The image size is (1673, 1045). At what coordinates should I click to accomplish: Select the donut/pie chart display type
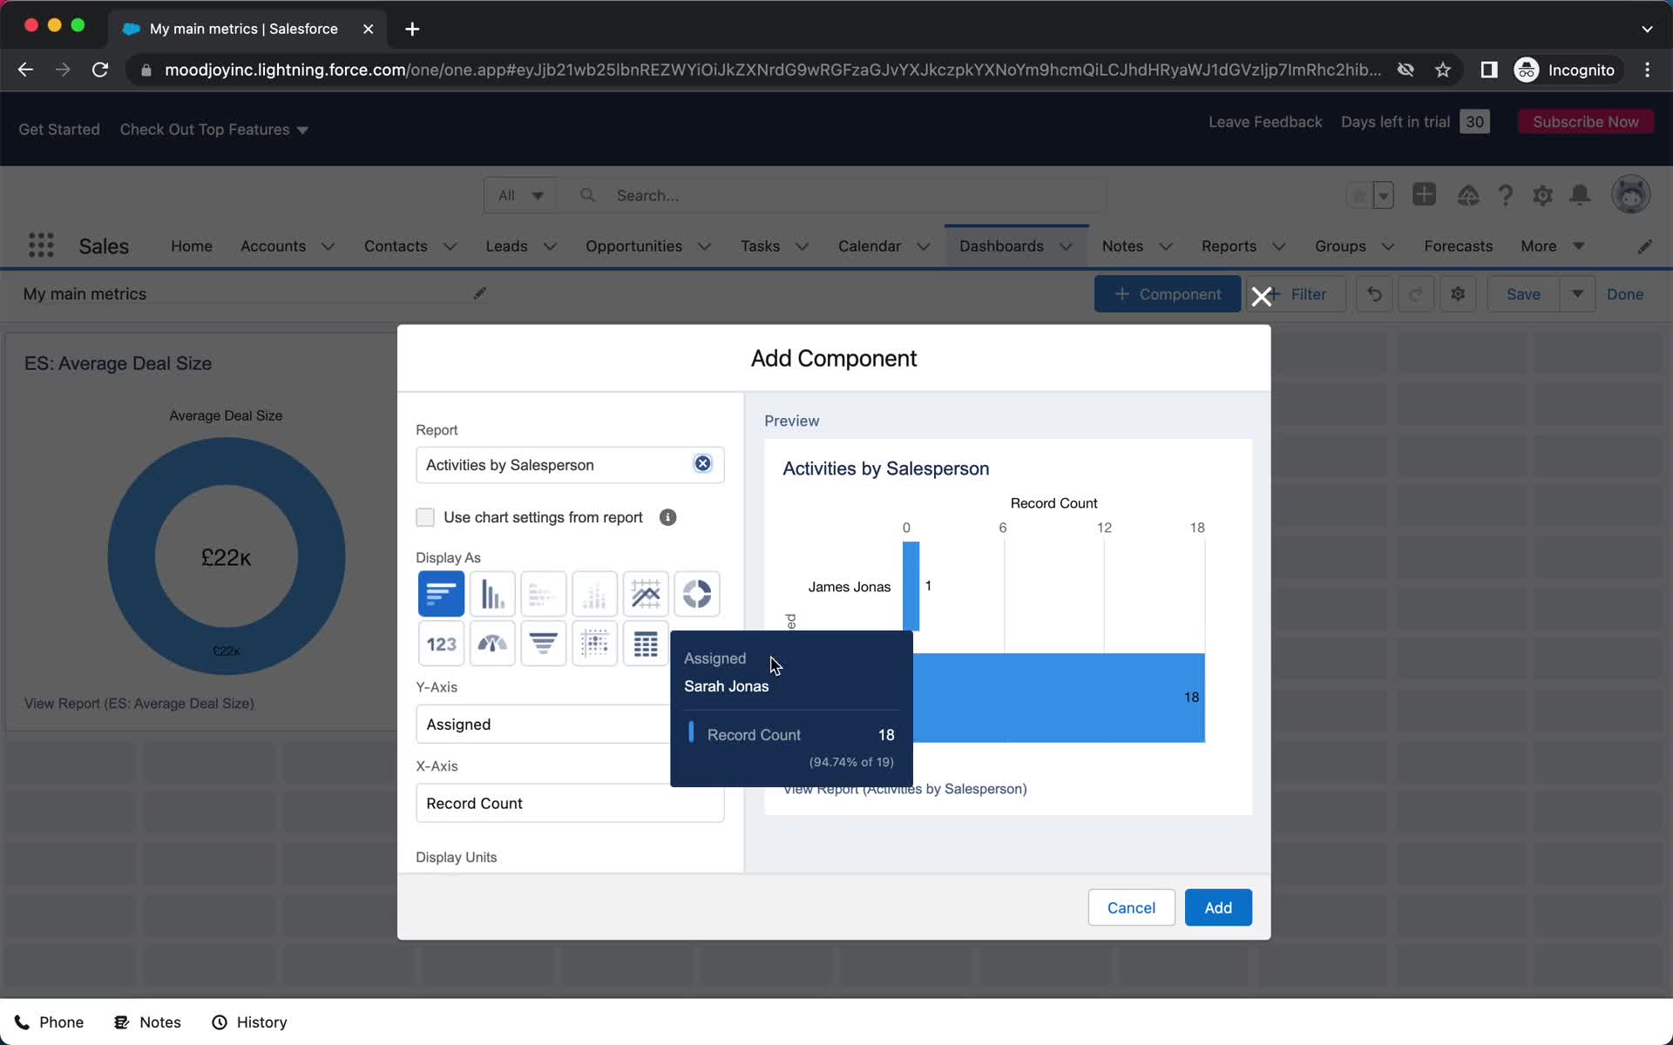(x=697, y=592)
